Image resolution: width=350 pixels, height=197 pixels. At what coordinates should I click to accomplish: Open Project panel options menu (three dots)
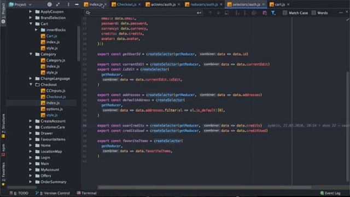tap(68, 4)
